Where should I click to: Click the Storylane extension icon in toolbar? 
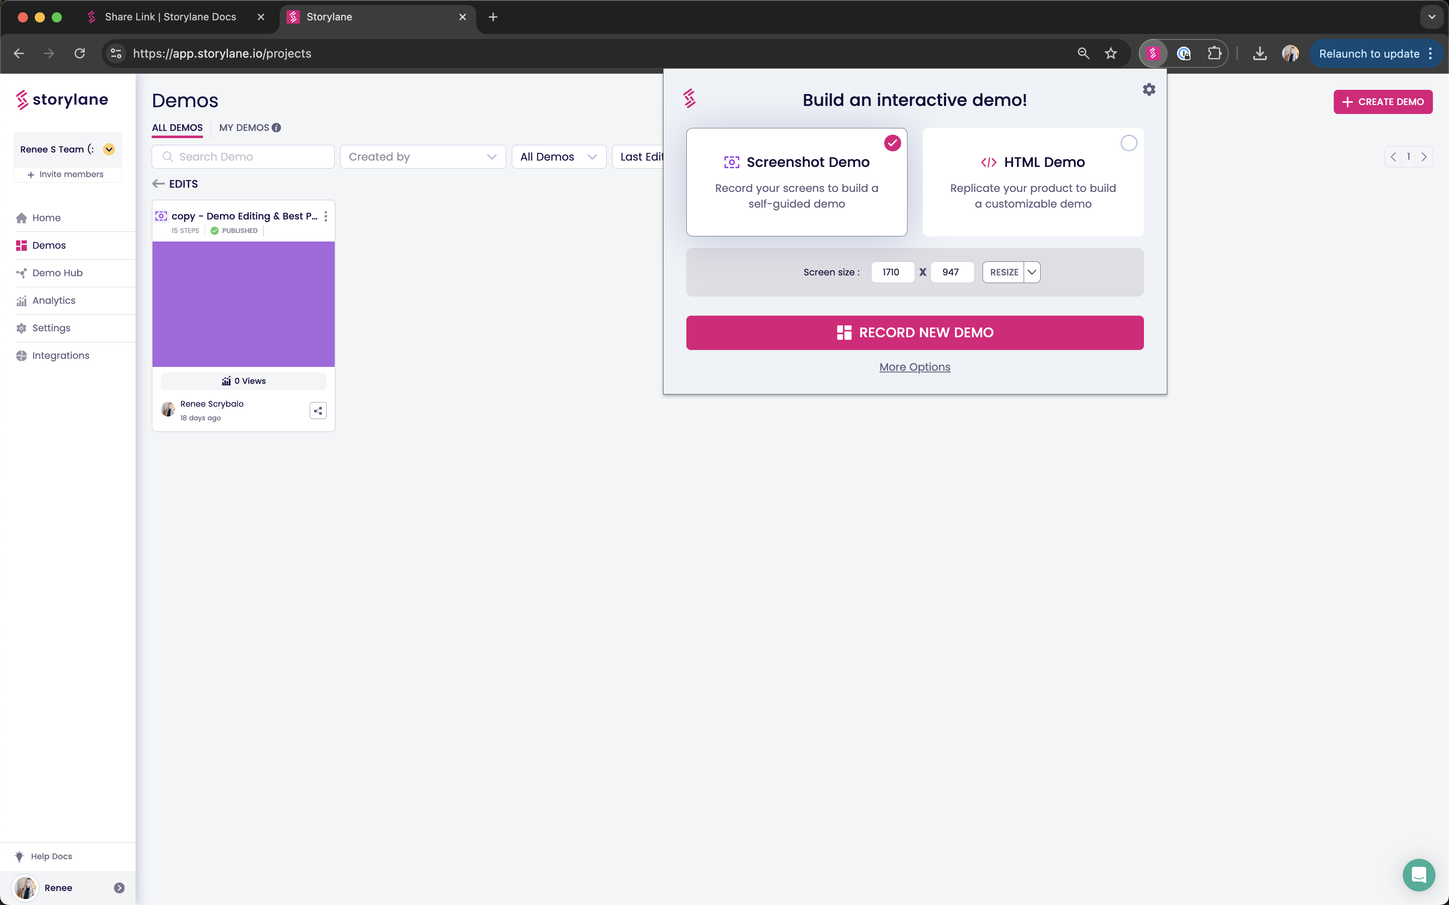[x=1153, y=54]
